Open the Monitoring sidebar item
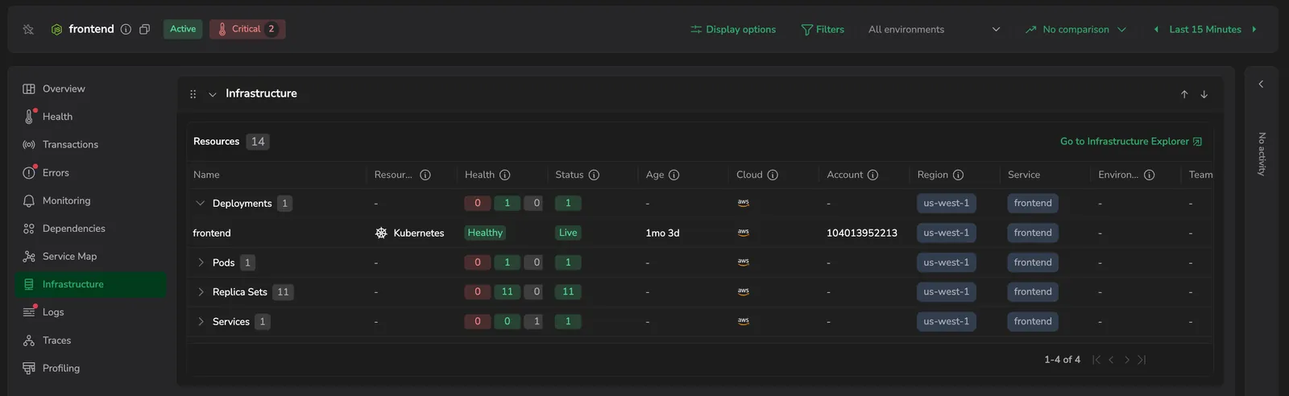1289x396 pixels. click(90, 200)
